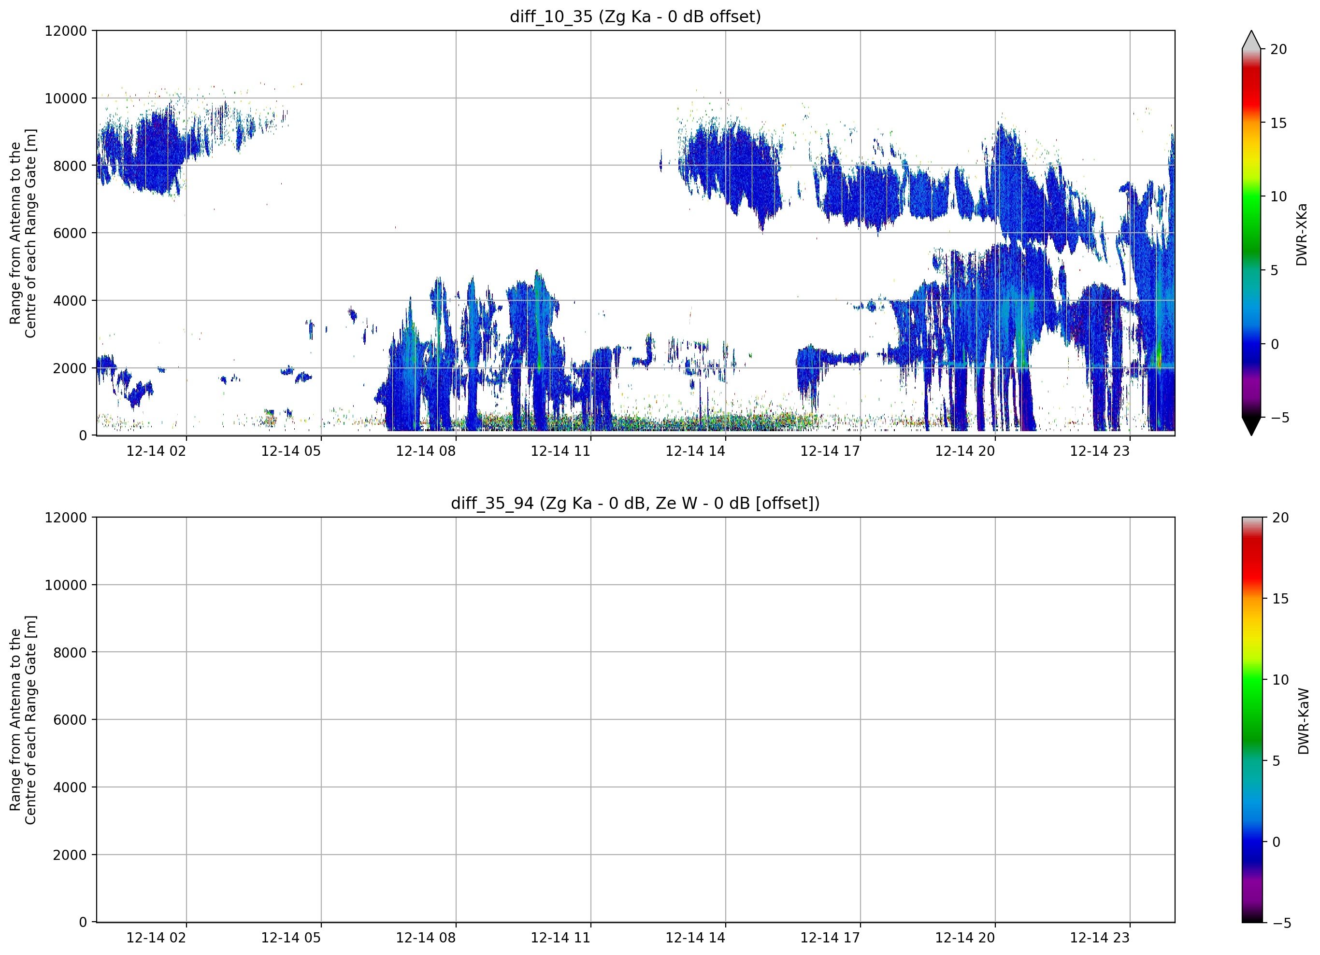Click the 15 tick on the DWR-KaW colorbar
This screenshot has width=1320, height=955.
pyautogui.click(x=1280, y=599)
